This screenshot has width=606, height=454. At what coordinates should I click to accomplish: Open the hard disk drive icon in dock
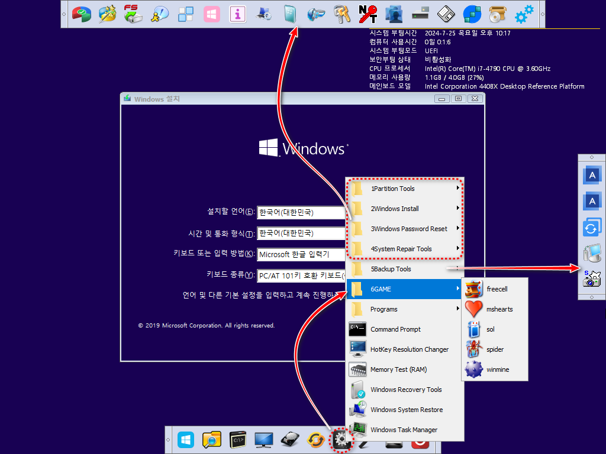(290, 440)
